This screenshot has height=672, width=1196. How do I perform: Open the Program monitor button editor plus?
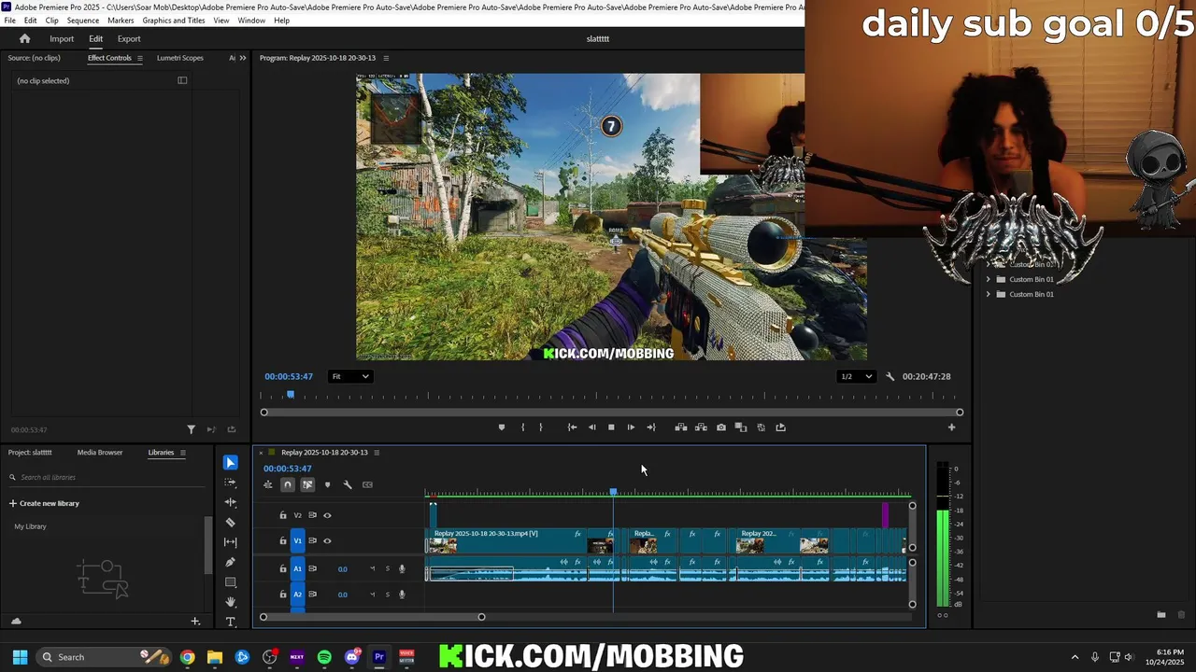(951, 427)
